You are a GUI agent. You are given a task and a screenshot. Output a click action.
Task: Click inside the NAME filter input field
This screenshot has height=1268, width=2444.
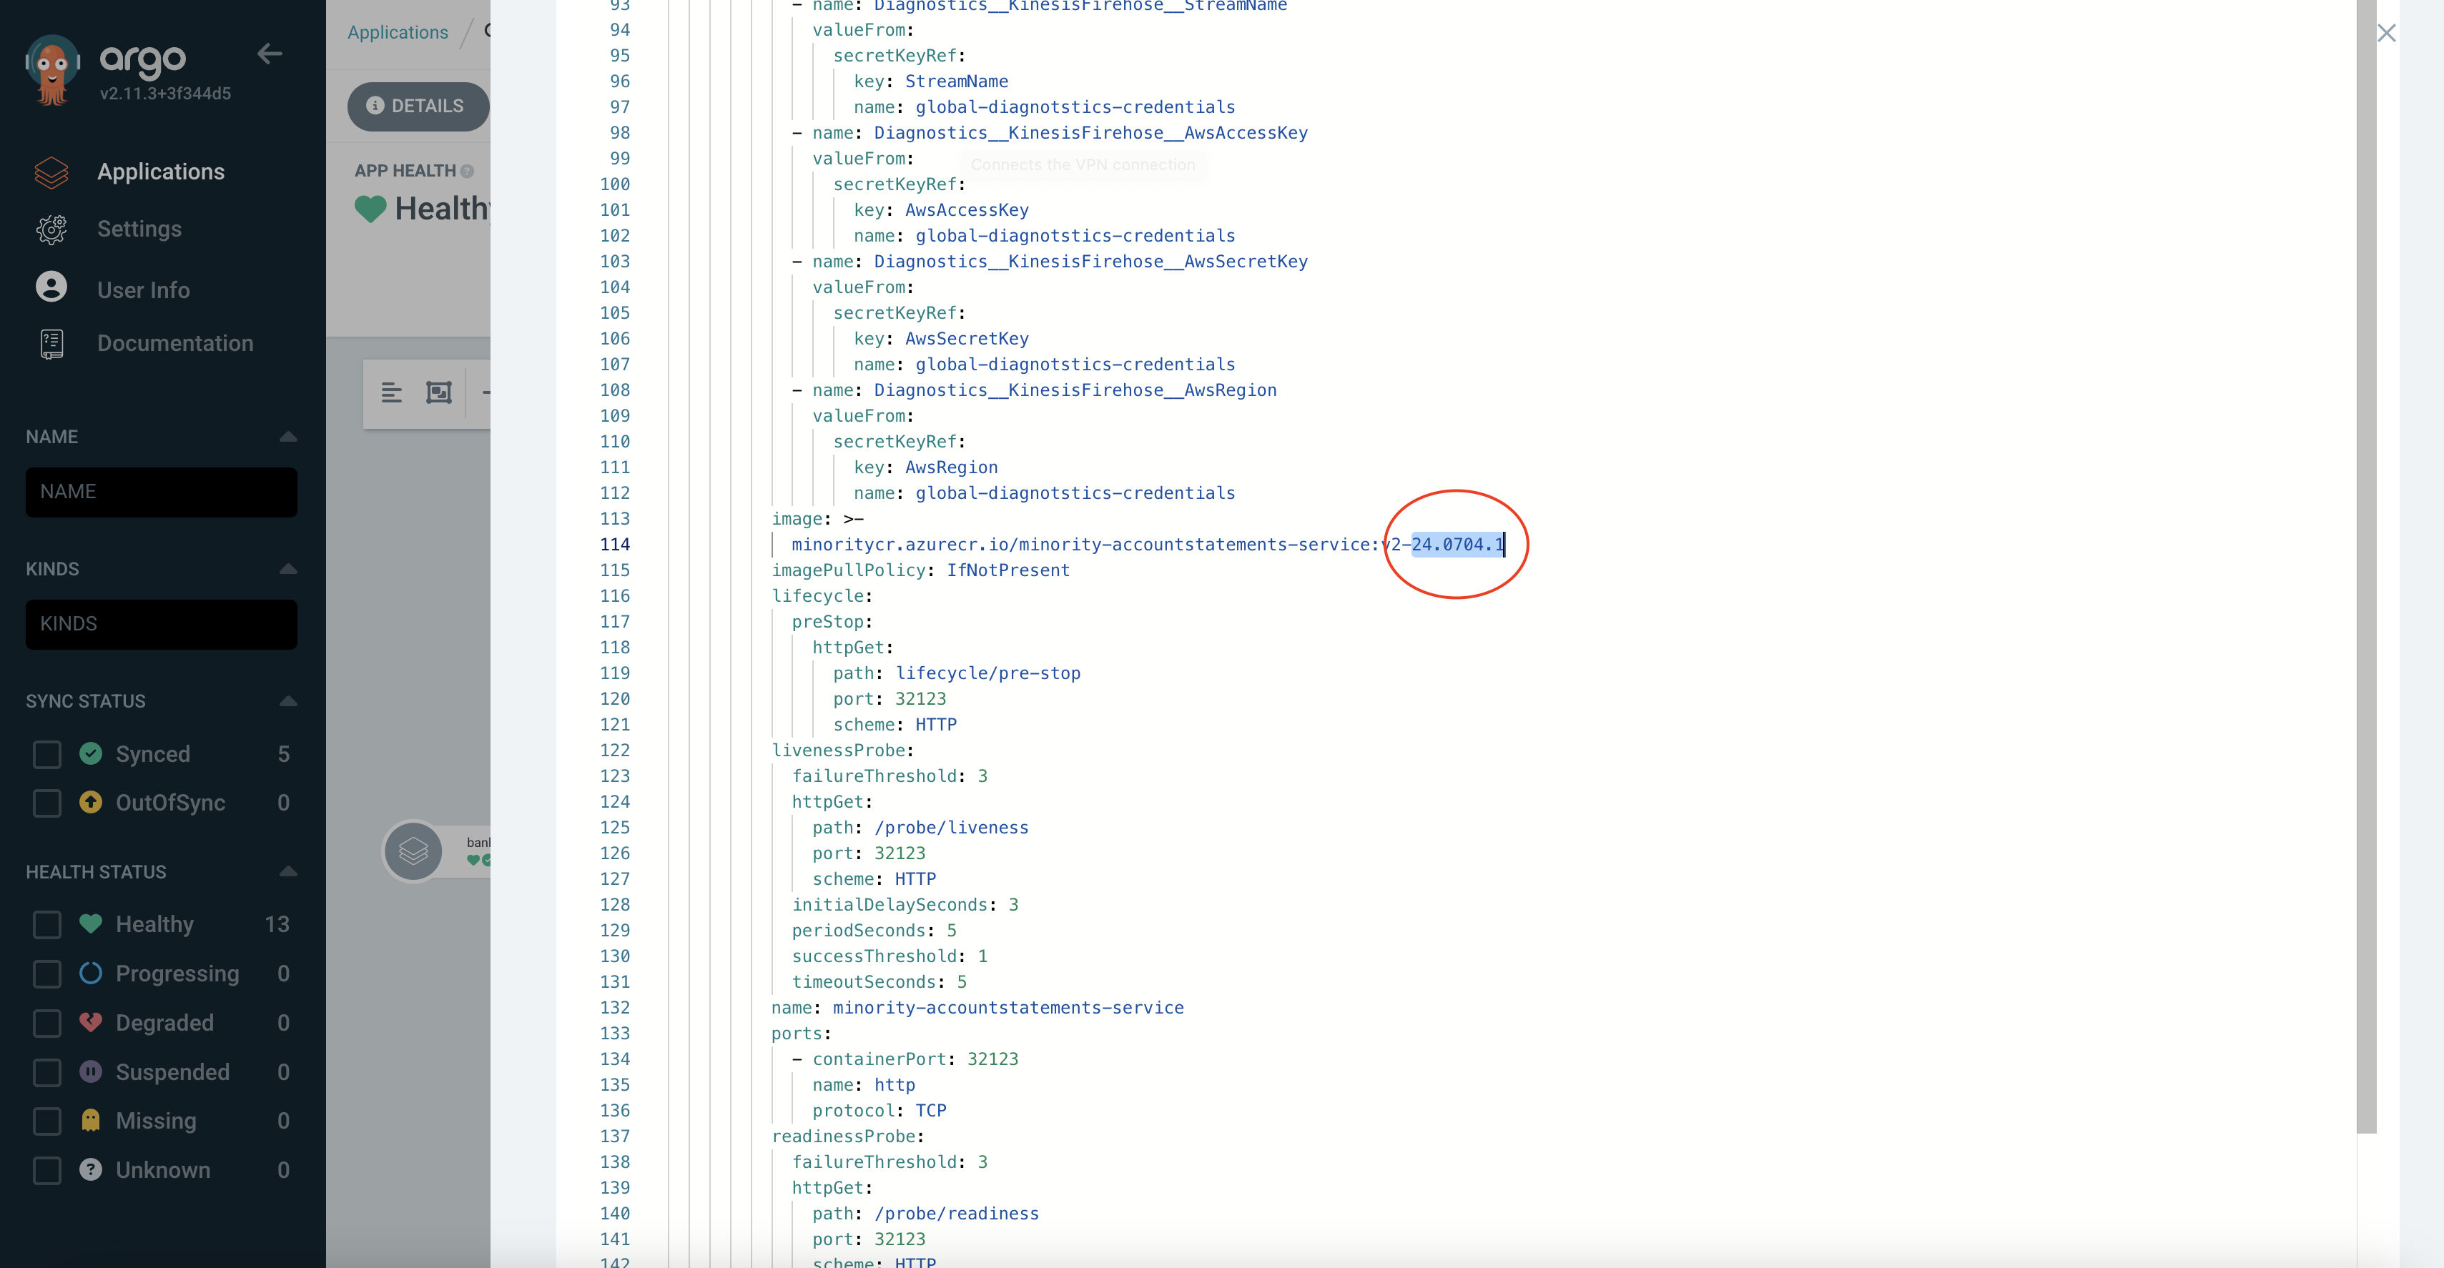(162, 491)
